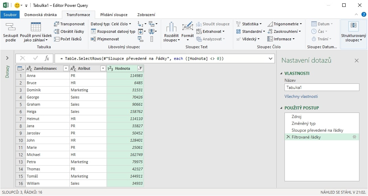Click the Convert to list icon
The width and height of the screenshot is (368, 196).
(x=152, y=39)
